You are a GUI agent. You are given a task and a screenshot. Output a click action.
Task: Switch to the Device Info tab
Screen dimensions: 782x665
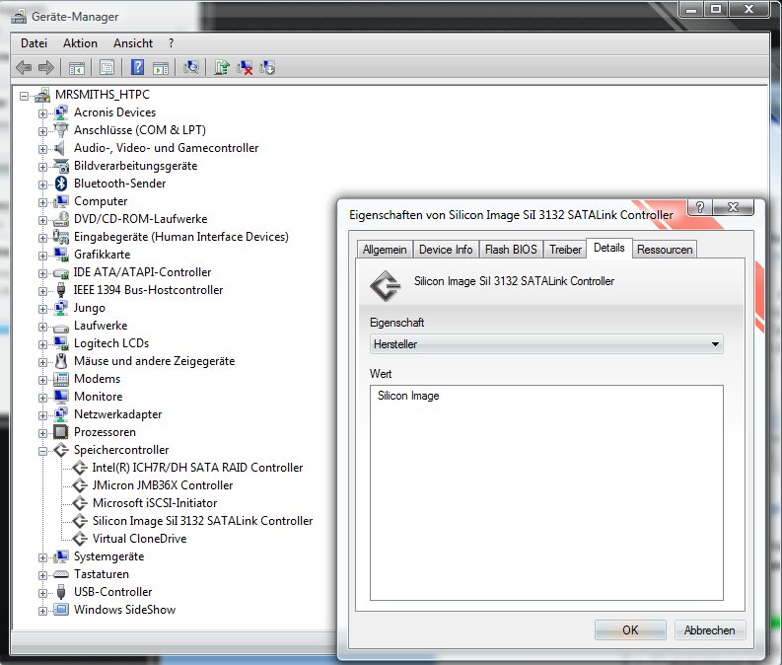click(x=446, y=250)
